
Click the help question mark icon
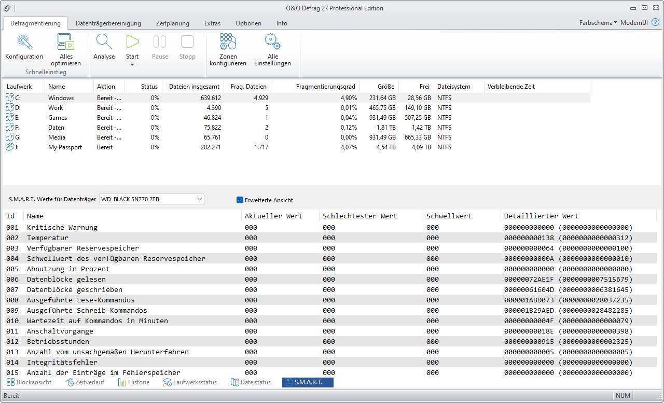[656, 23]
